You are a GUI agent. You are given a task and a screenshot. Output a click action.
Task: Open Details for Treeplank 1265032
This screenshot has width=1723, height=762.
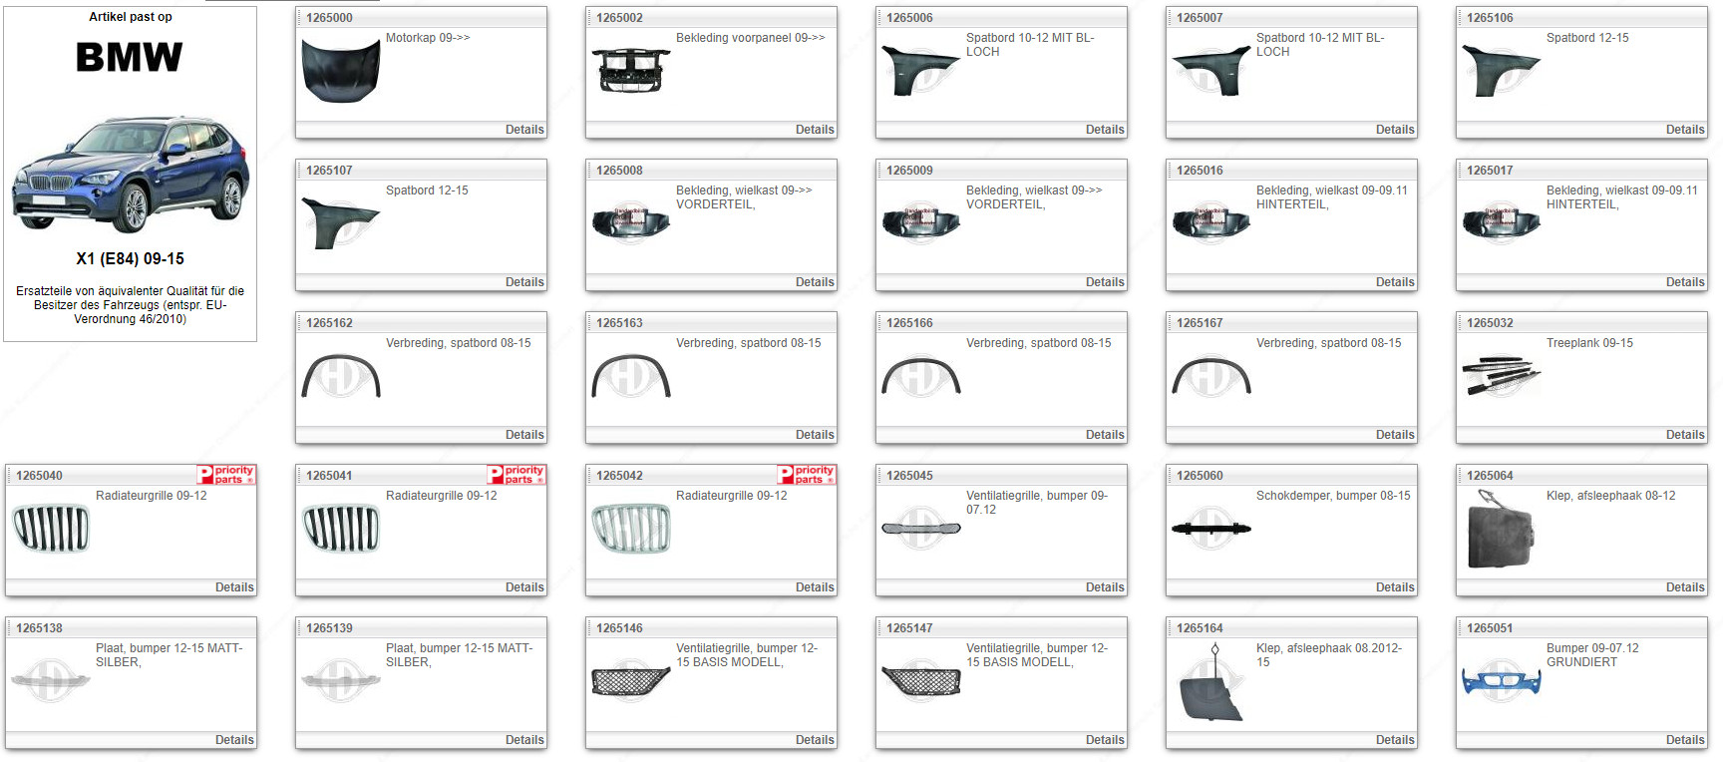[1685, 435]
